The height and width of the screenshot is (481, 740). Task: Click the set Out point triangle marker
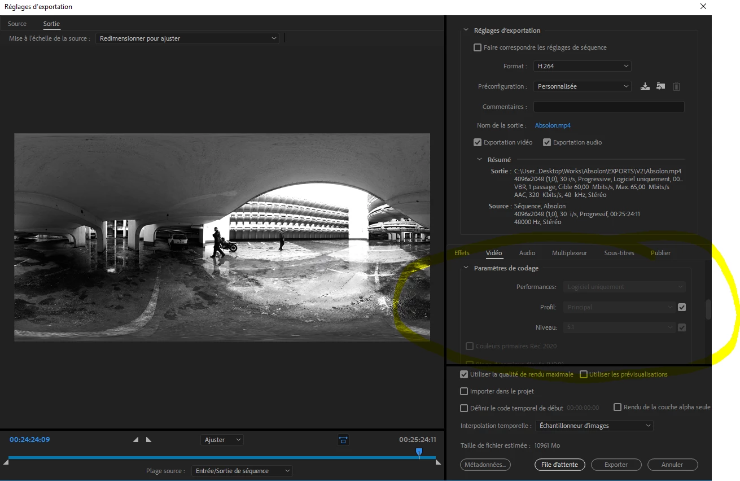(148, 440)
